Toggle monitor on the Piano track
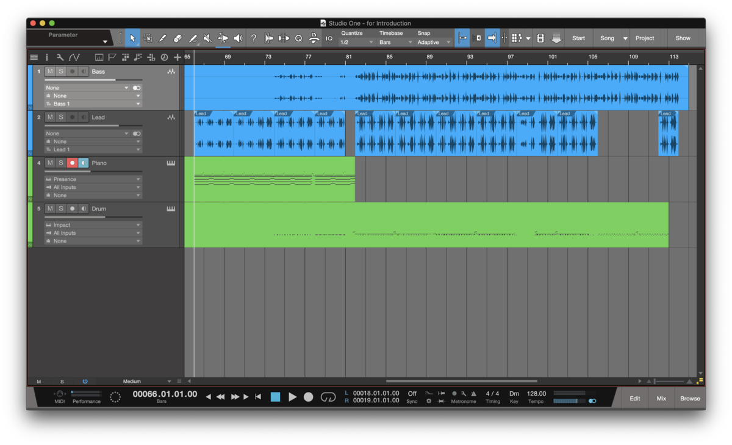The image size is (732, 445). point(83,163)
